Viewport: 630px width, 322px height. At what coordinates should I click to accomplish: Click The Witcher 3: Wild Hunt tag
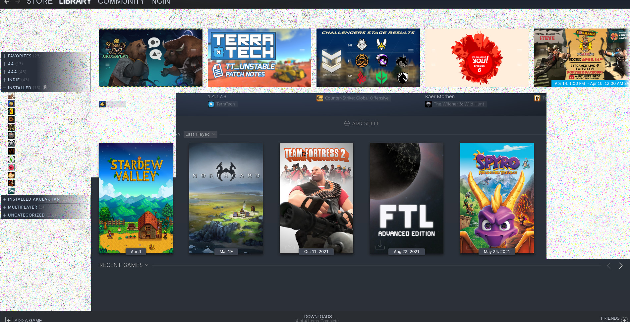[456, 104]
